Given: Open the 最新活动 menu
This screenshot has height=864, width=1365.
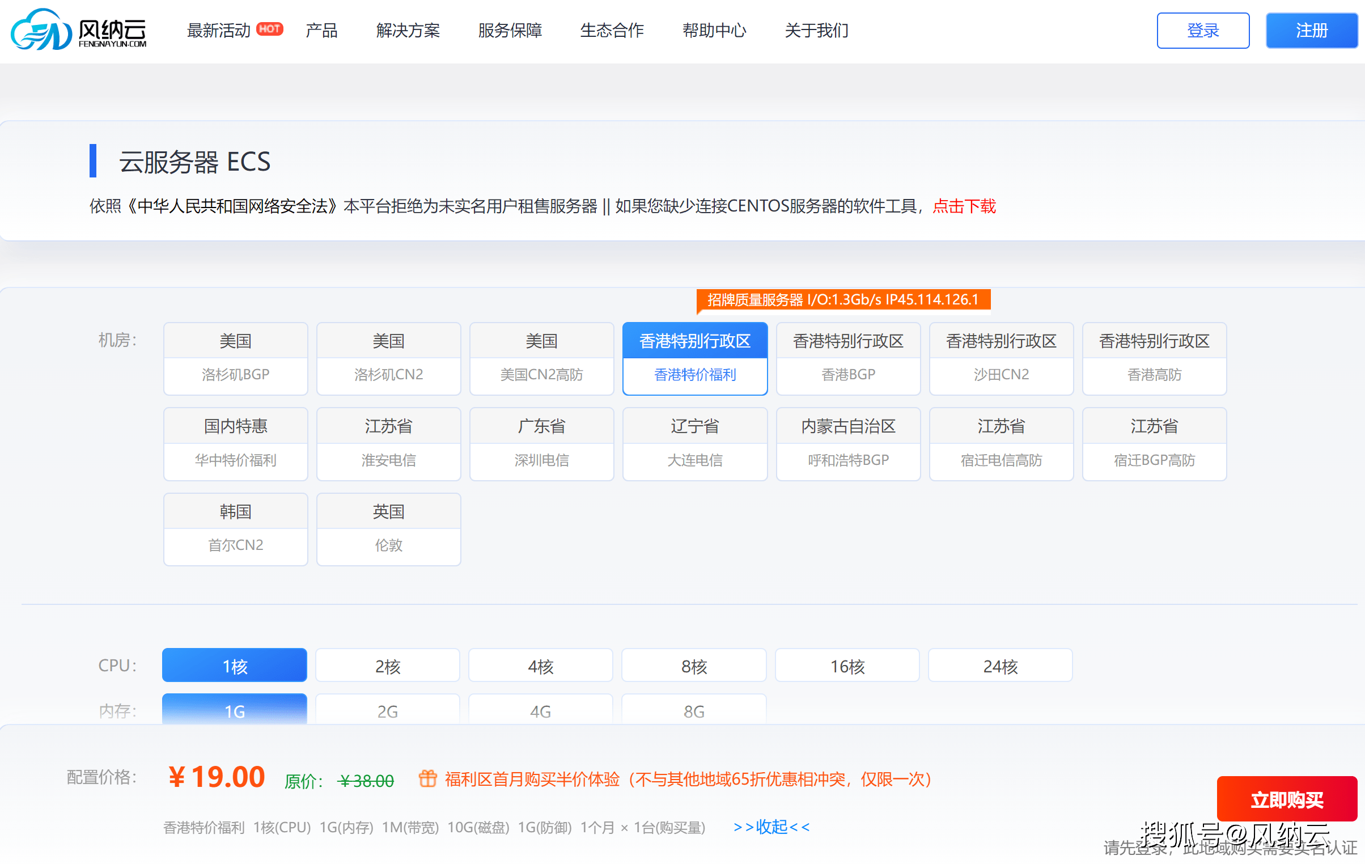Looking at the screenshot, I should point(219,30).
